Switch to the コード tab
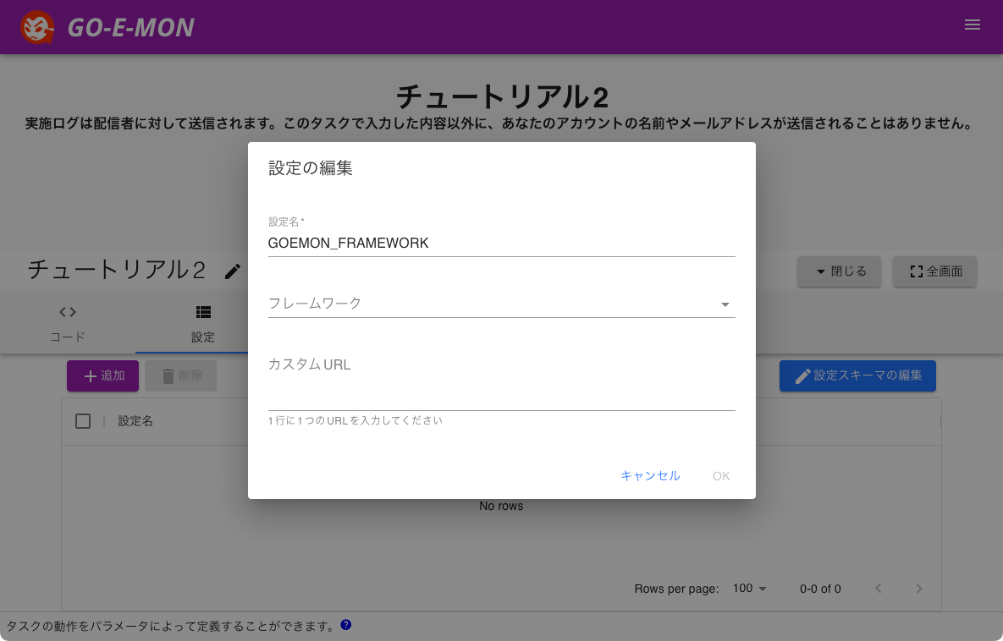The height and width of the screenshot is (641, 1003). pos(67,323)
